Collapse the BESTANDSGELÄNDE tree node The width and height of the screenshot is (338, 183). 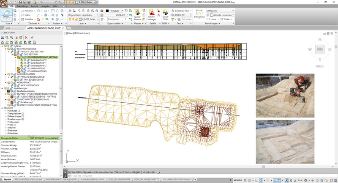6,49
